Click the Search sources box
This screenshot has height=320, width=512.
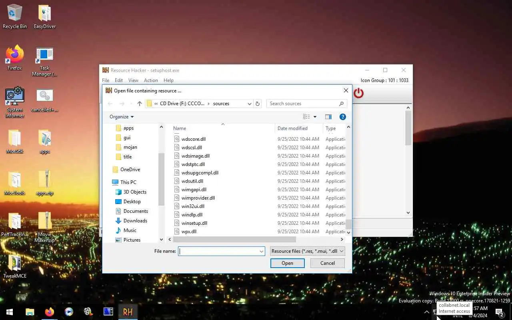303,104
